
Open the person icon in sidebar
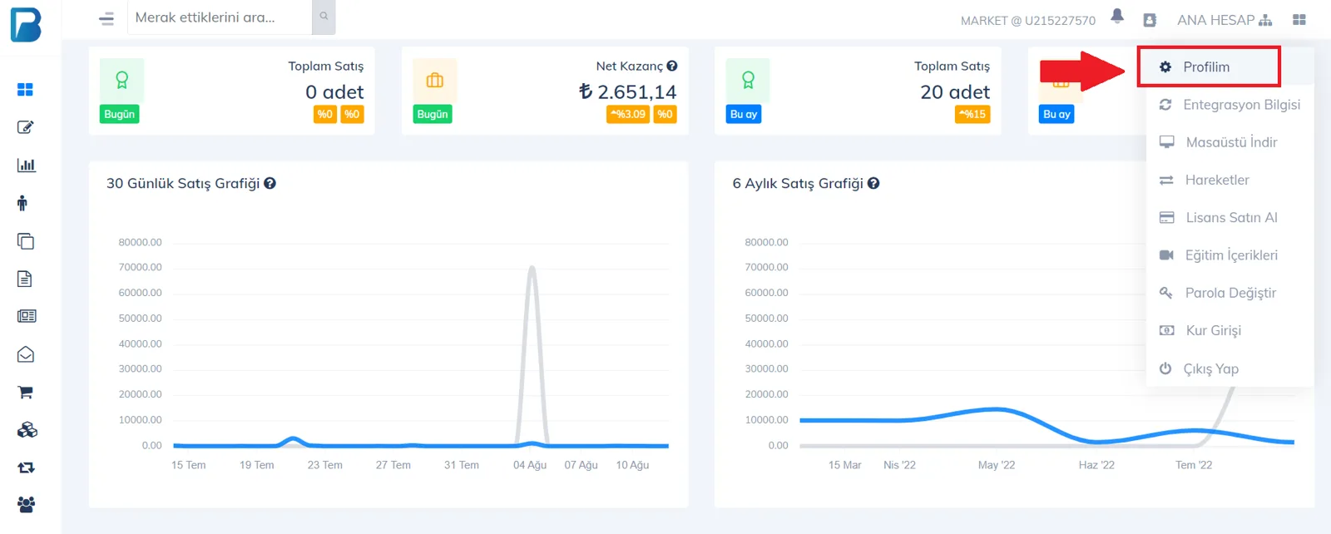[22, 203]
